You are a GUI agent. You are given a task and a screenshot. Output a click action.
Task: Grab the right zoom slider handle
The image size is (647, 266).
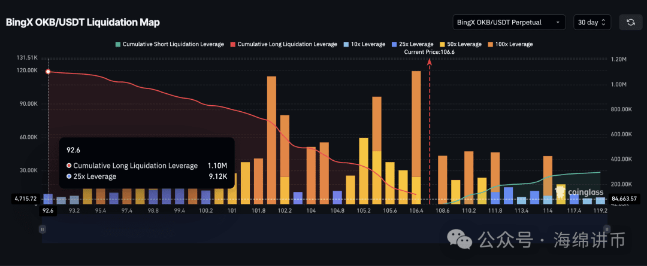(x=606, y=229)
